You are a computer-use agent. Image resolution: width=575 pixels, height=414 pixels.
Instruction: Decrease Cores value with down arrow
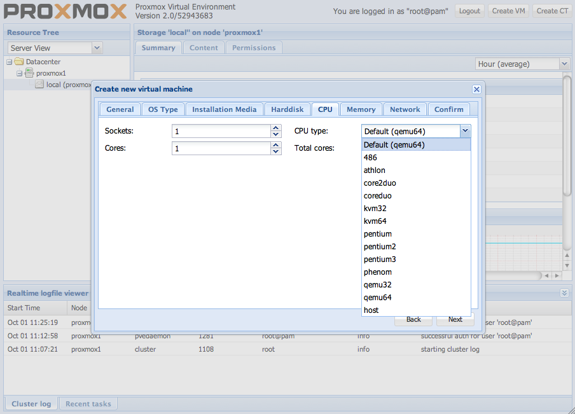(276, 151)
